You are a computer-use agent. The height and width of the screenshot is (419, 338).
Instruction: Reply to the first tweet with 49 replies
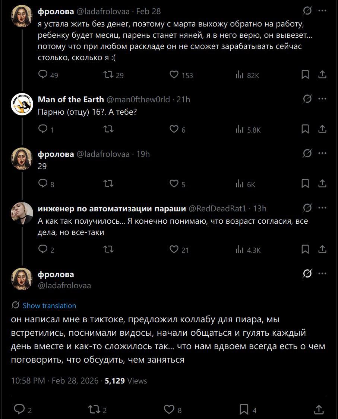43,75
